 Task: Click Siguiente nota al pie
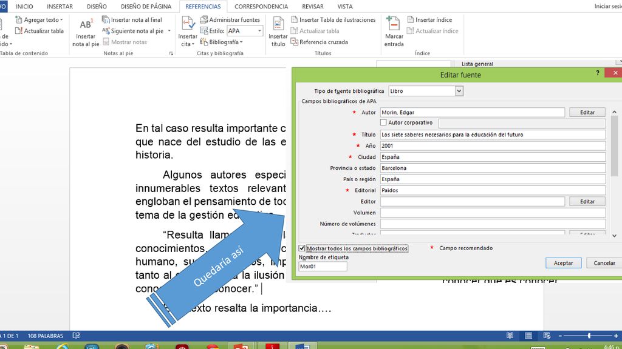pos(133,31)
